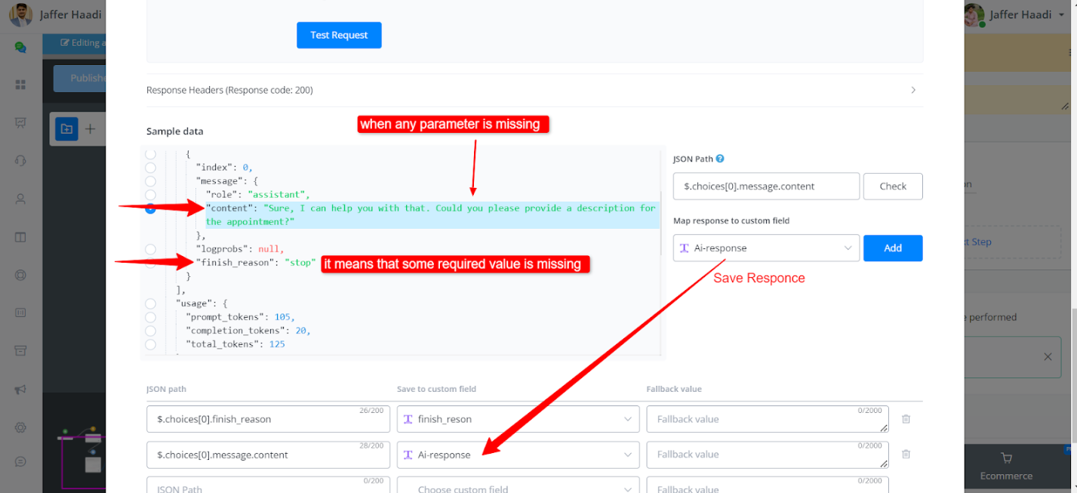Open the megaphone broadcast icon in sidebar

tap(20, 390)
